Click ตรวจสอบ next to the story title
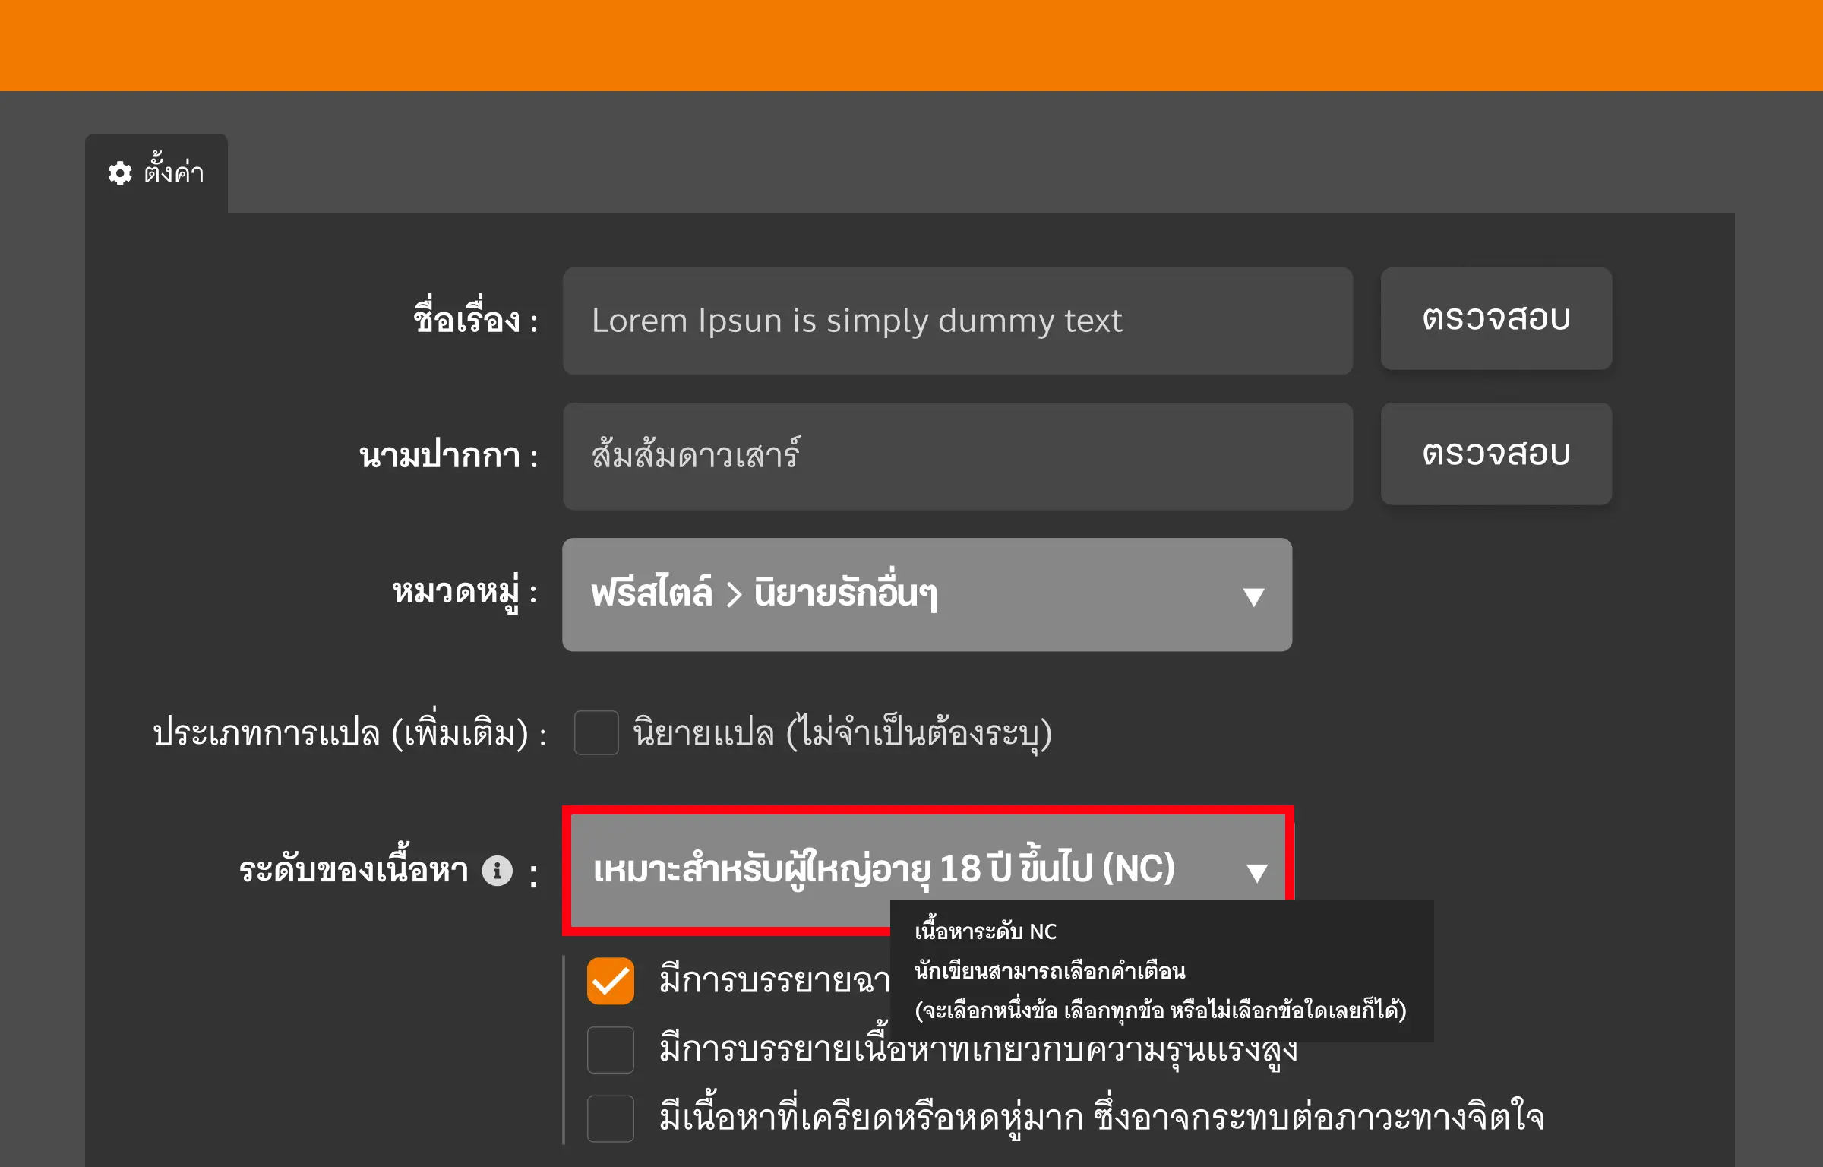This screenshot has height=1167, width=1823. 1496,319
